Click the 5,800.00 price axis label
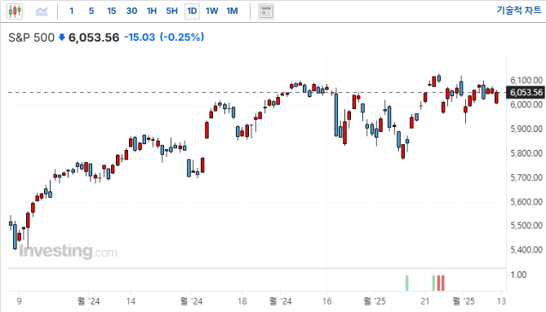Screen dimensions: 546x312 pos(526,153)
